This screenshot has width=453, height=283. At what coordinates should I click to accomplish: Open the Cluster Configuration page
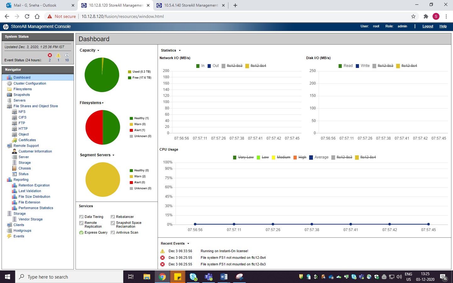tap(30, 83)
